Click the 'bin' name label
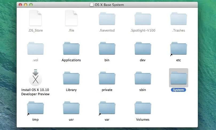The width and height of the screenshot is (216, 130). coord(107,60)
